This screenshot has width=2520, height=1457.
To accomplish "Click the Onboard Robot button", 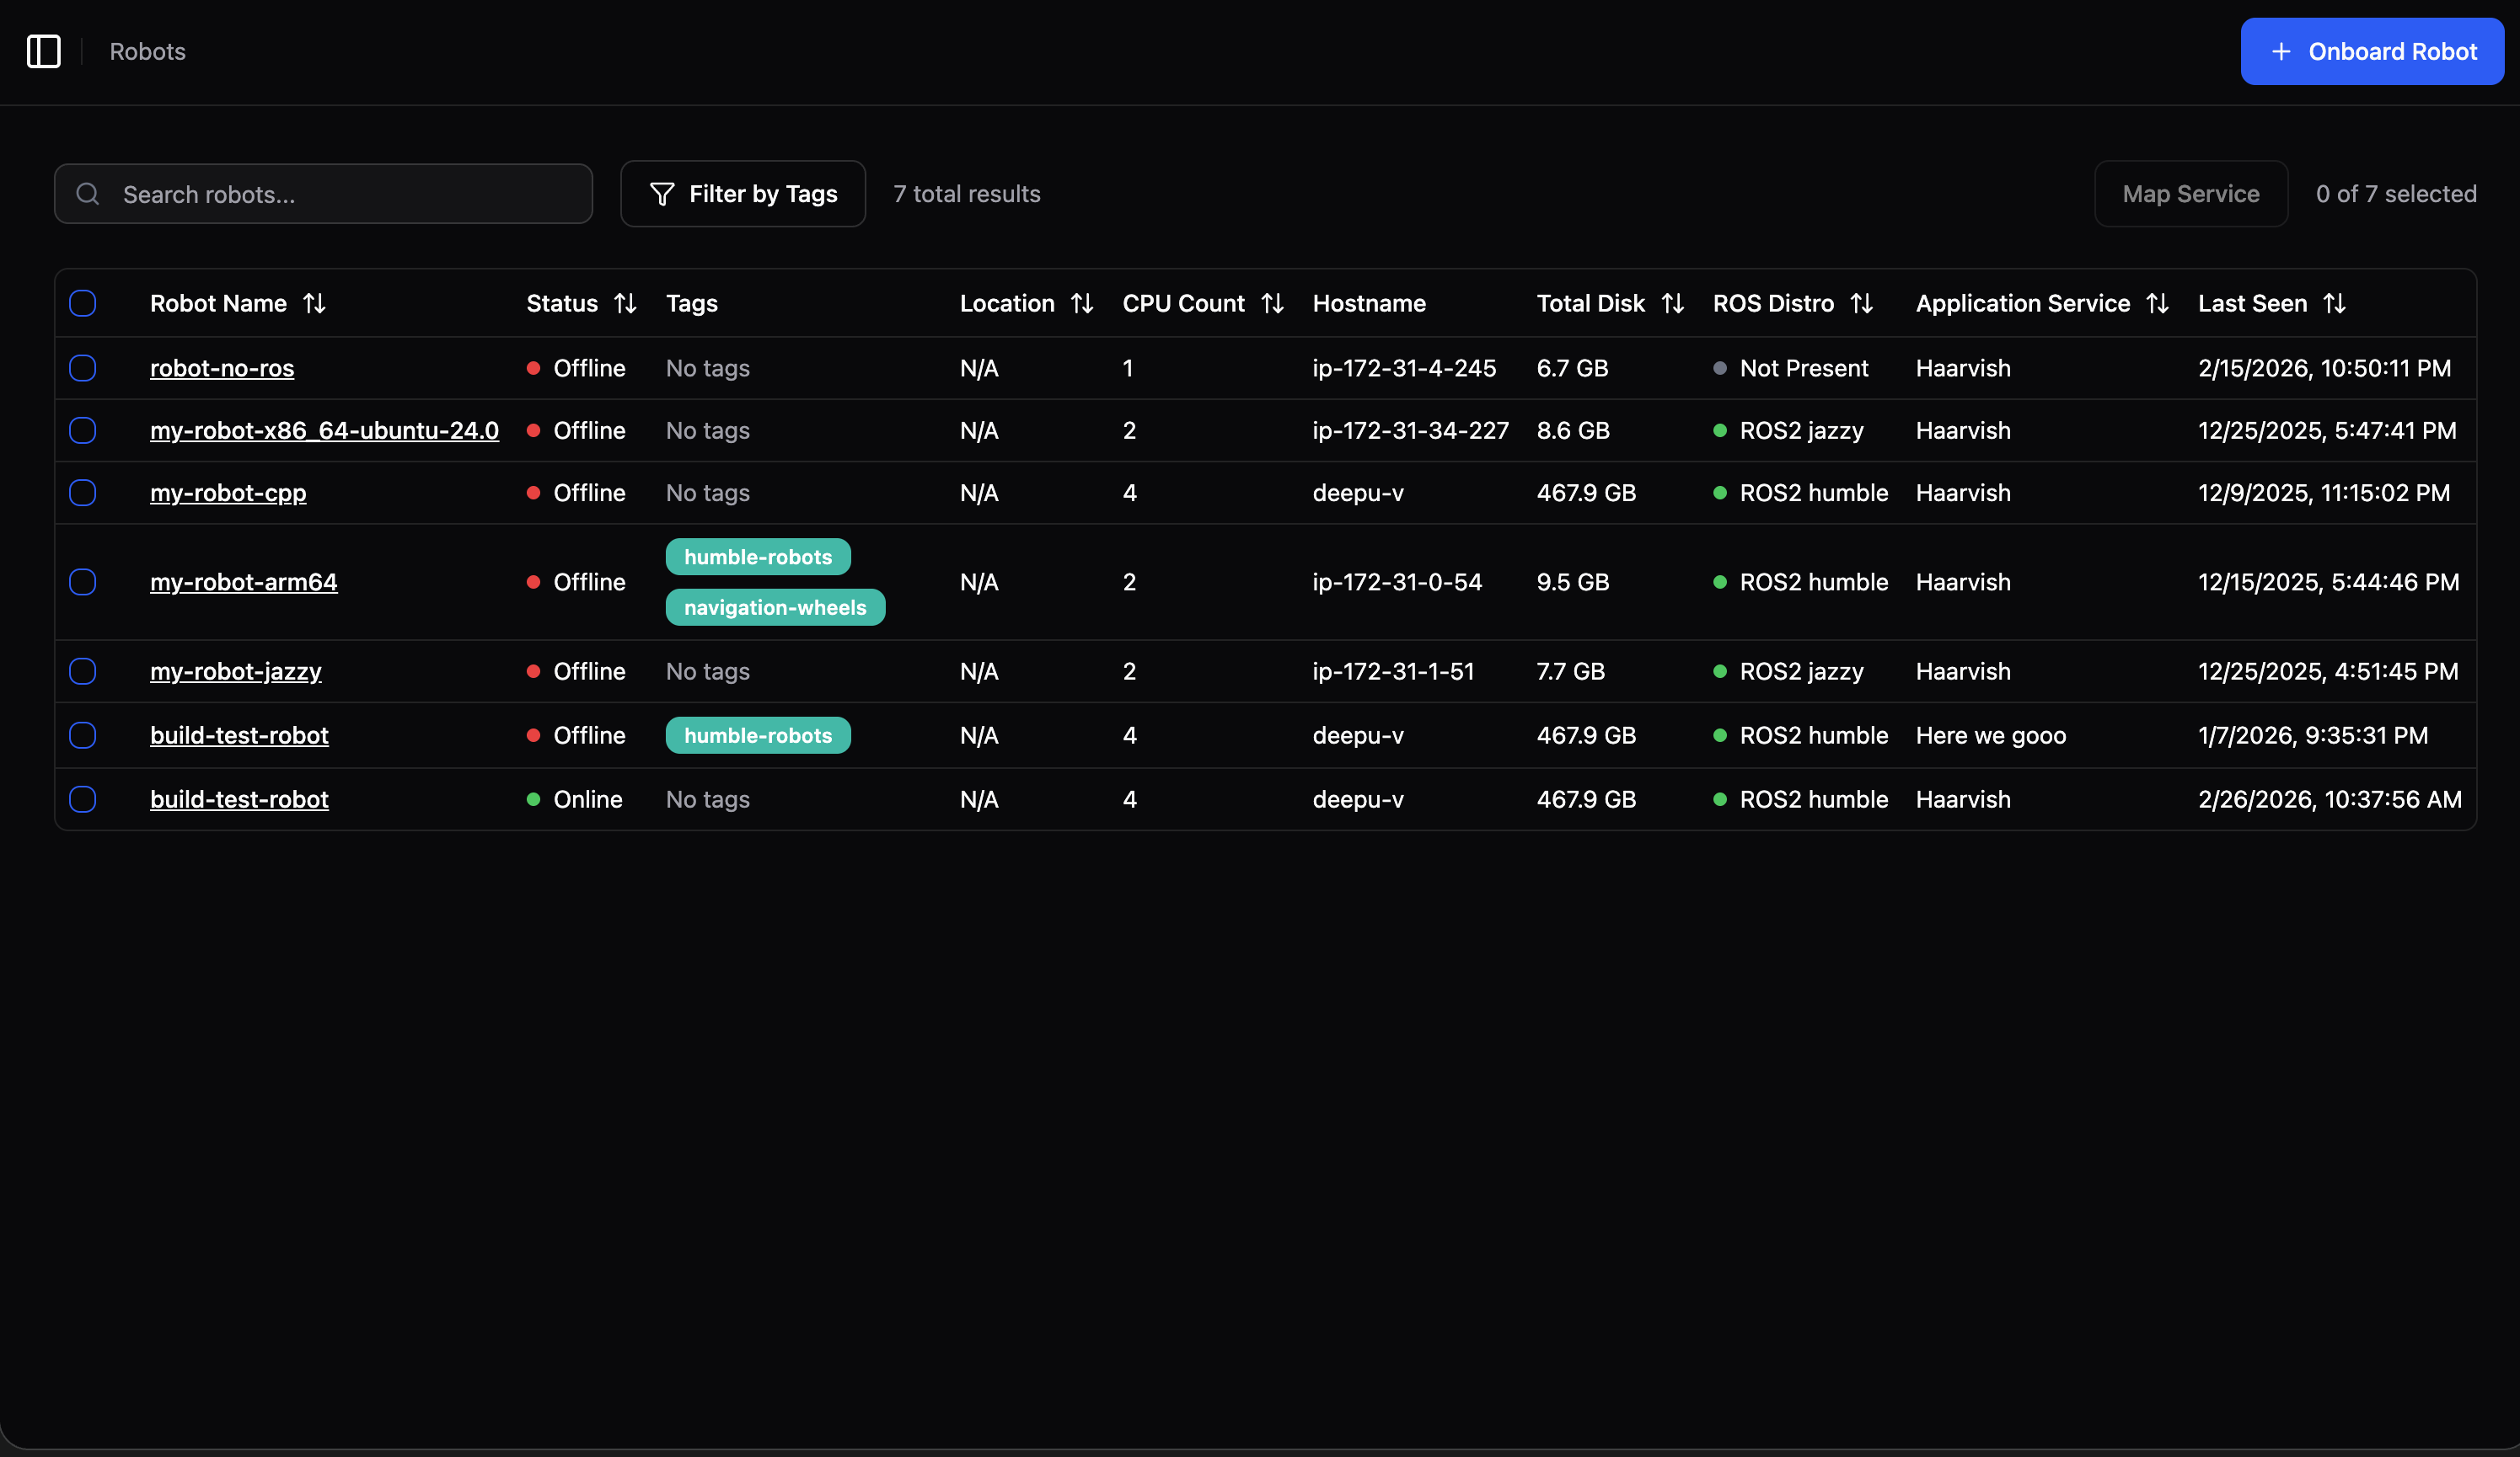I will pos(2372,51).
